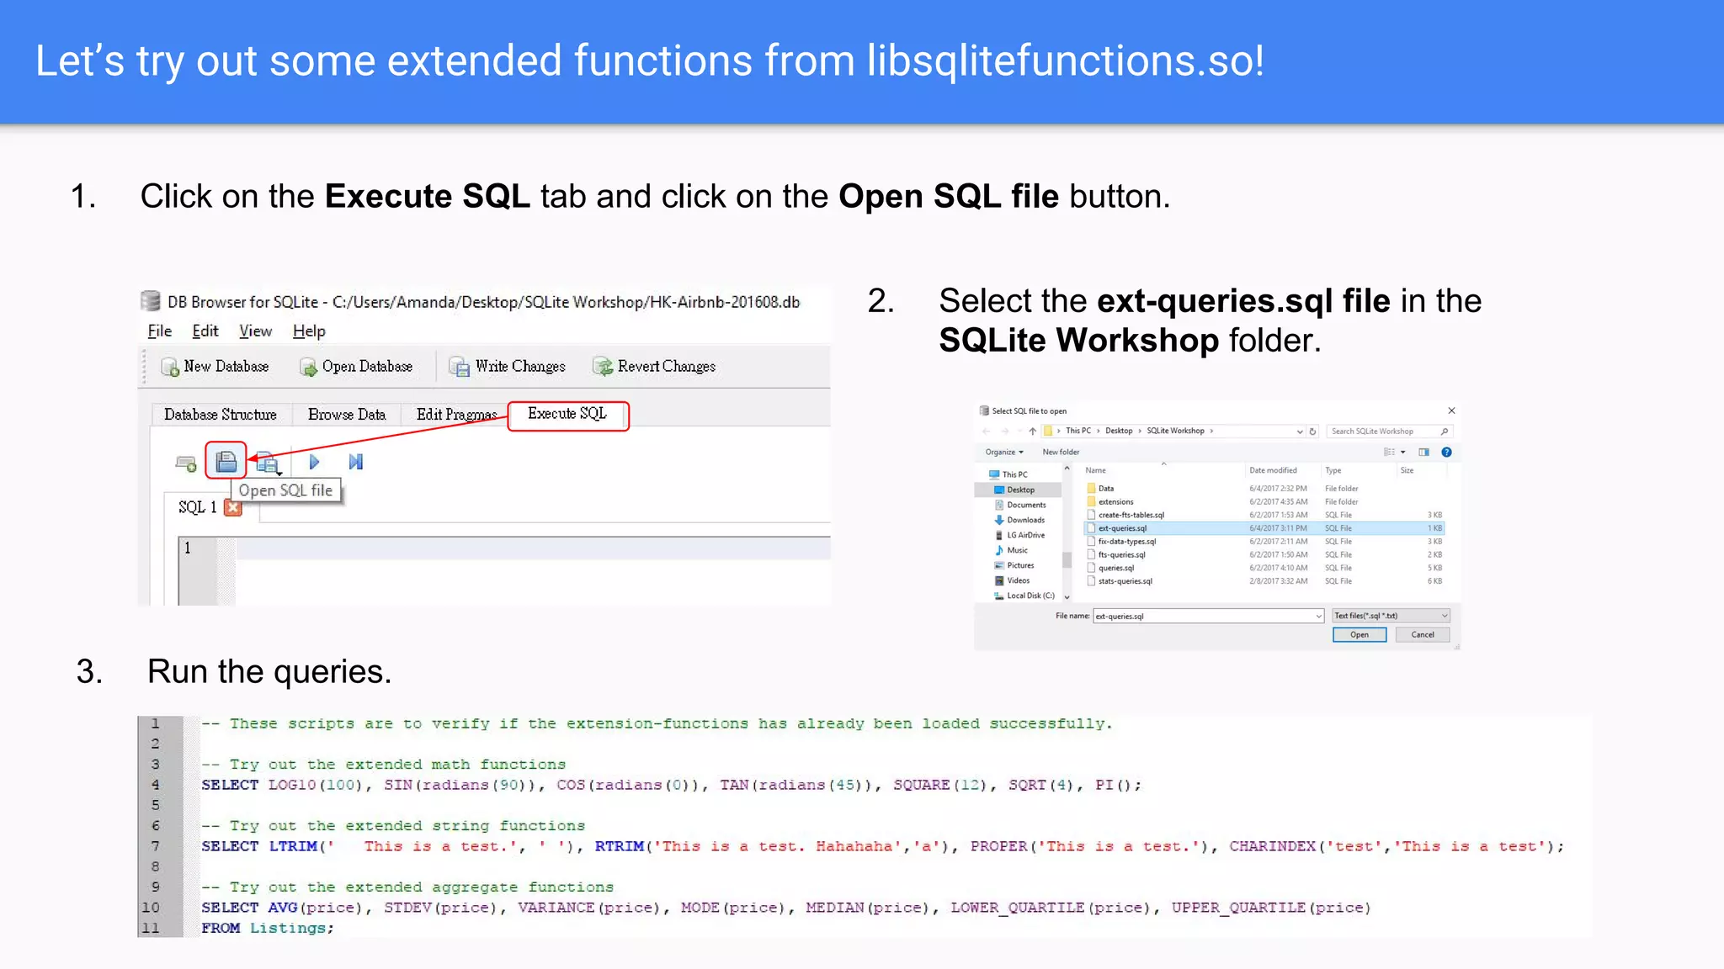Image resolution: width=1724 pixels, height=969 pixels.
Task: Toggle the preview pane icon
Action: click(x=1423, y=453)
